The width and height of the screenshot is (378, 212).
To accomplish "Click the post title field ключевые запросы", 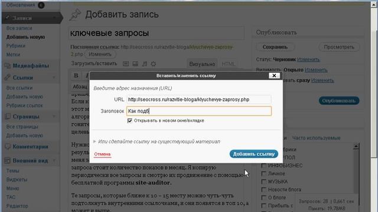I will pos(157,33).
